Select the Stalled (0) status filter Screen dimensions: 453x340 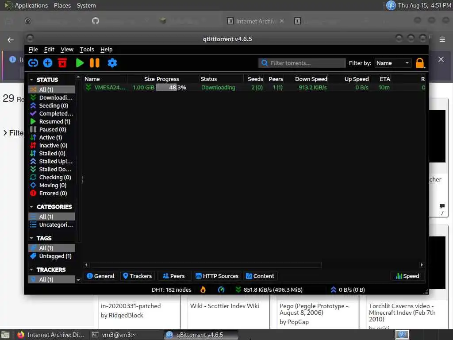pos(52,153)
